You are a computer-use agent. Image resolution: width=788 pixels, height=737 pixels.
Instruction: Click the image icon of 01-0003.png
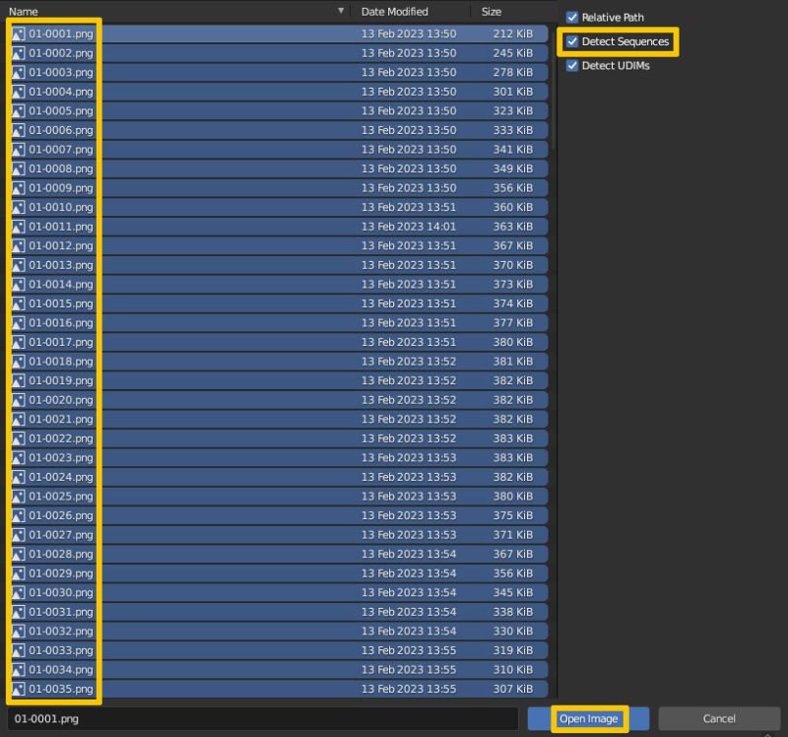(18, 72)
